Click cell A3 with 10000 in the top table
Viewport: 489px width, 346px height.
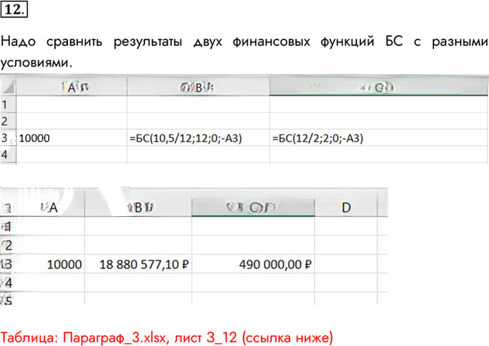72,138
